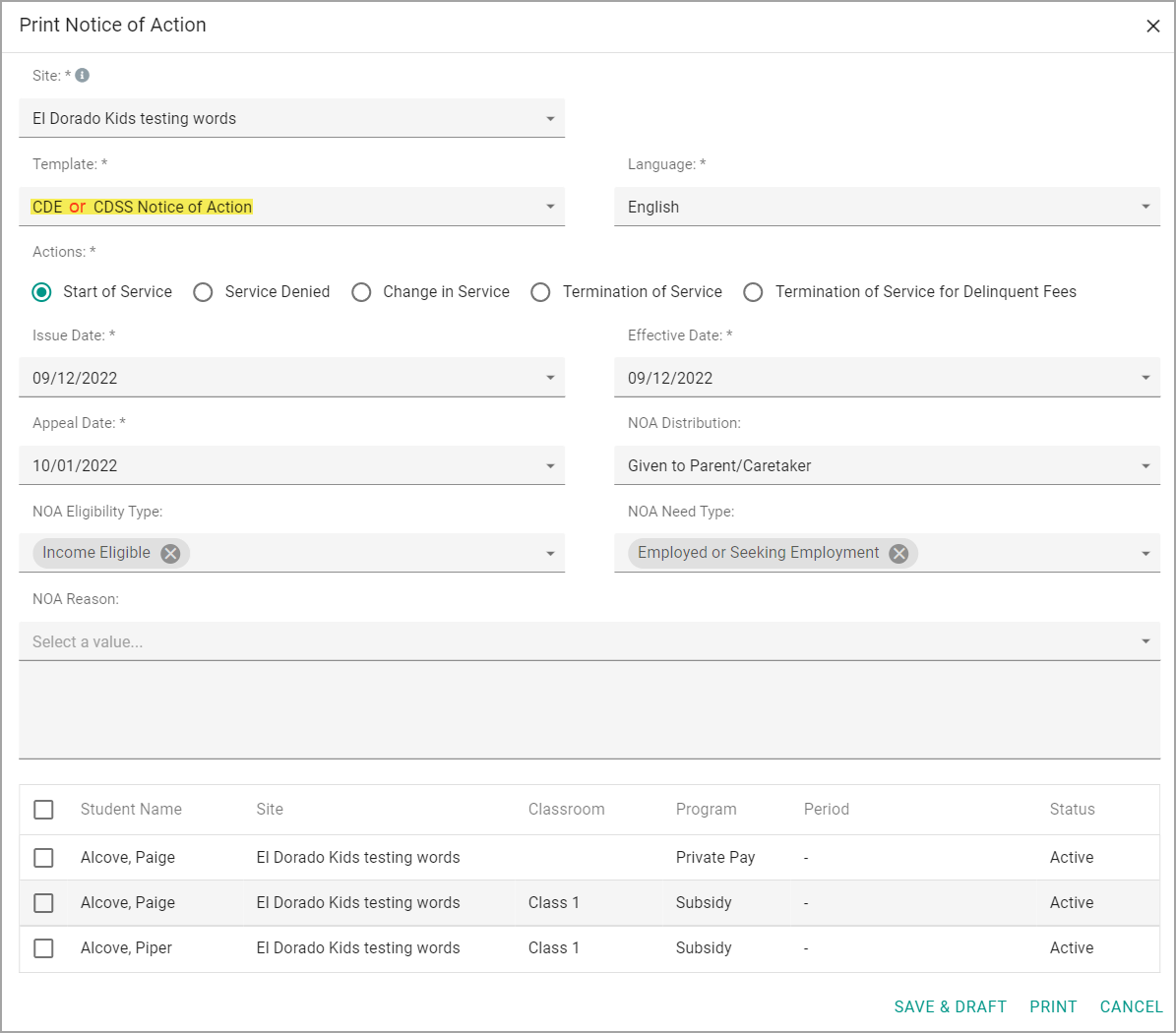
Task: Remove Employed or Seeking Employment chip
Action: pyautogui.click(x=898, y=553)
